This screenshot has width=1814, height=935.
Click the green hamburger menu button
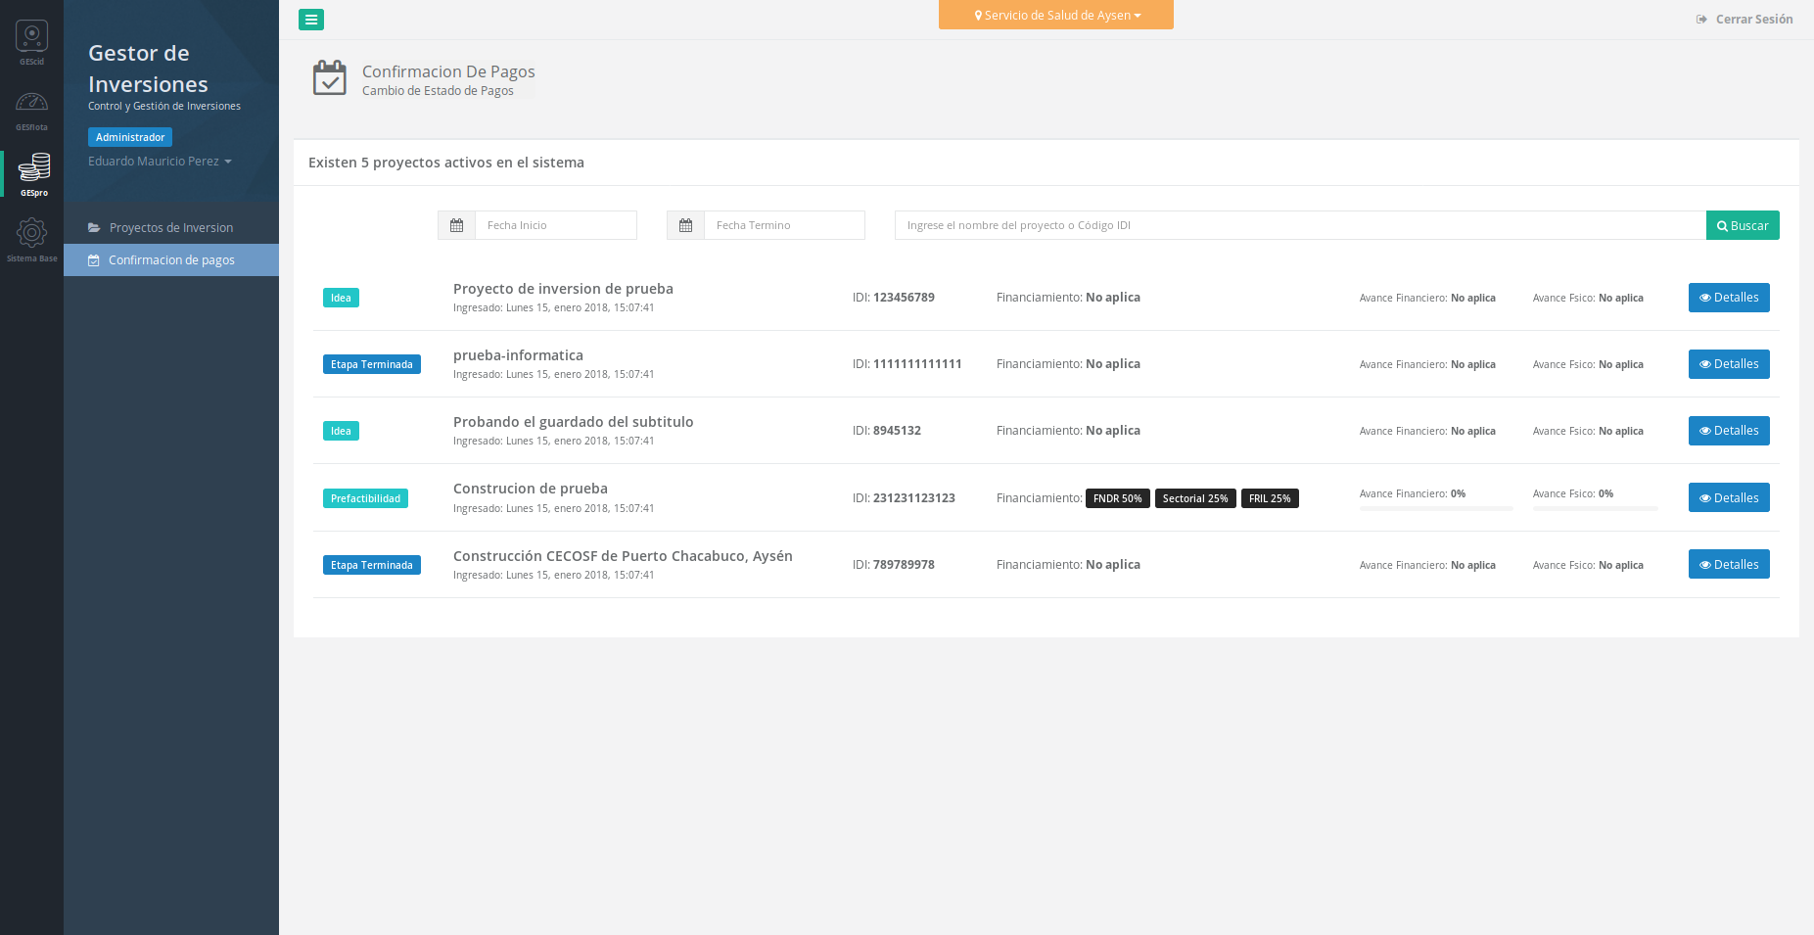tap(311, 20)
